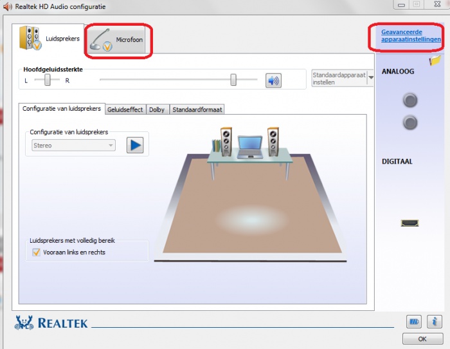The width and height of the screenshot is (450, 349).
Task: Click the yellow folder connector settings icon
Action: [x=435, y=61]
